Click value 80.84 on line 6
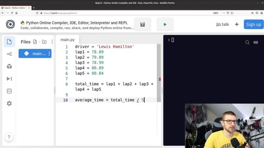 (97, 73)
